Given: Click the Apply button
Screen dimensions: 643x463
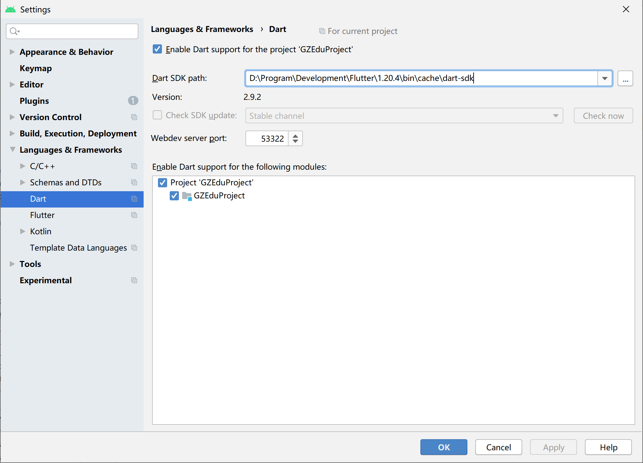Looking at the screenshot, I should pyautogui.click(x=553, y=447).
